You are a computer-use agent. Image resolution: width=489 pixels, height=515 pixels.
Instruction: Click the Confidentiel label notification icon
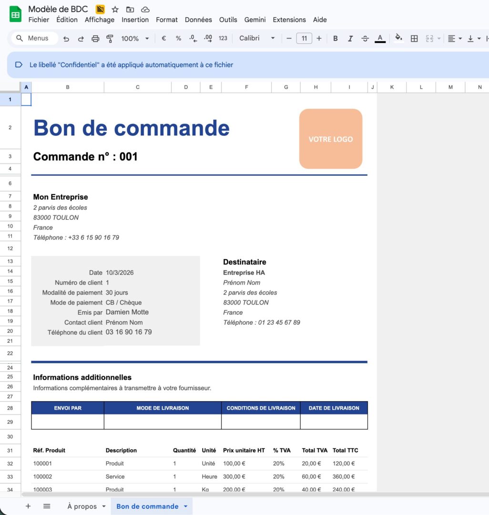(19, 65)
